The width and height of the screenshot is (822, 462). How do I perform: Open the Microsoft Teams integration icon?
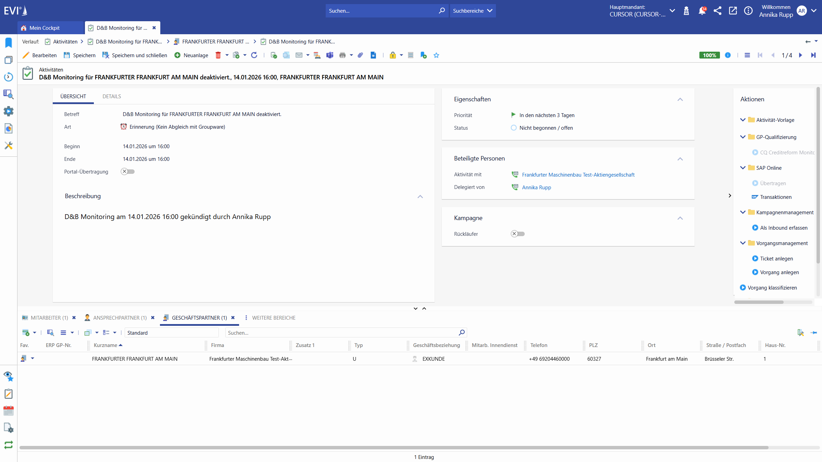point(330,55)
